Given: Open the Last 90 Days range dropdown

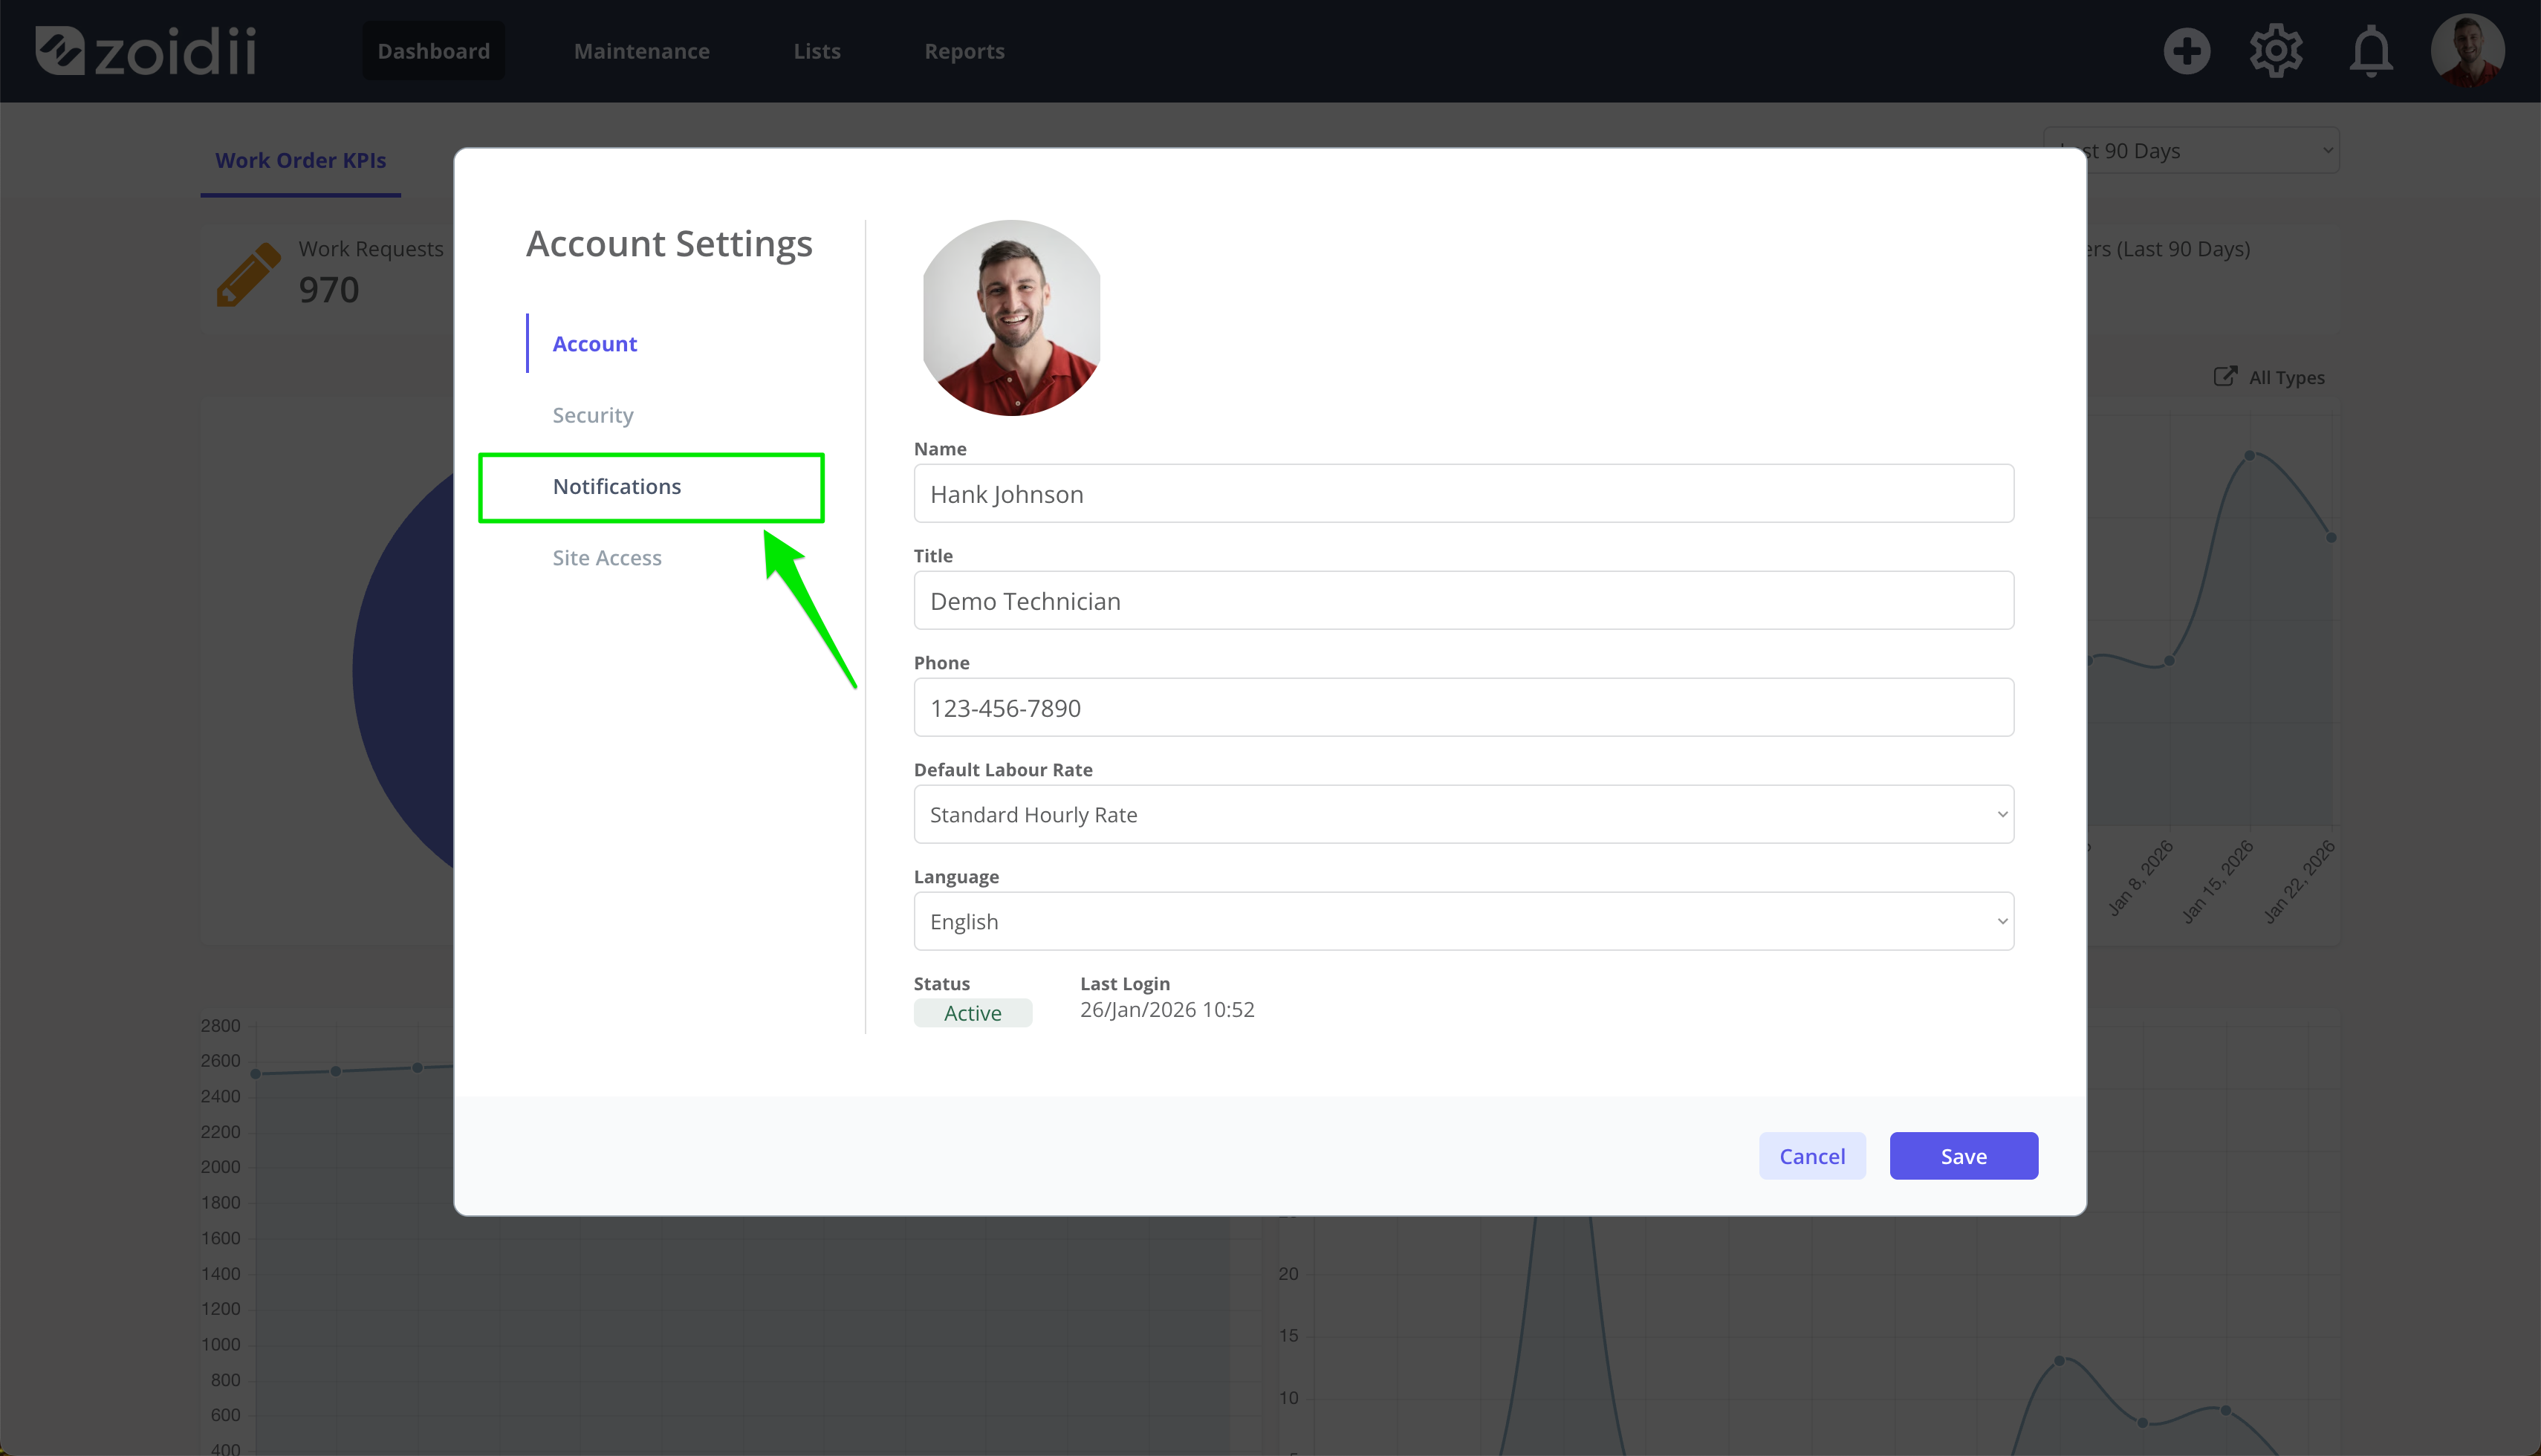Looking at the screenshot, I should 2191,150.
